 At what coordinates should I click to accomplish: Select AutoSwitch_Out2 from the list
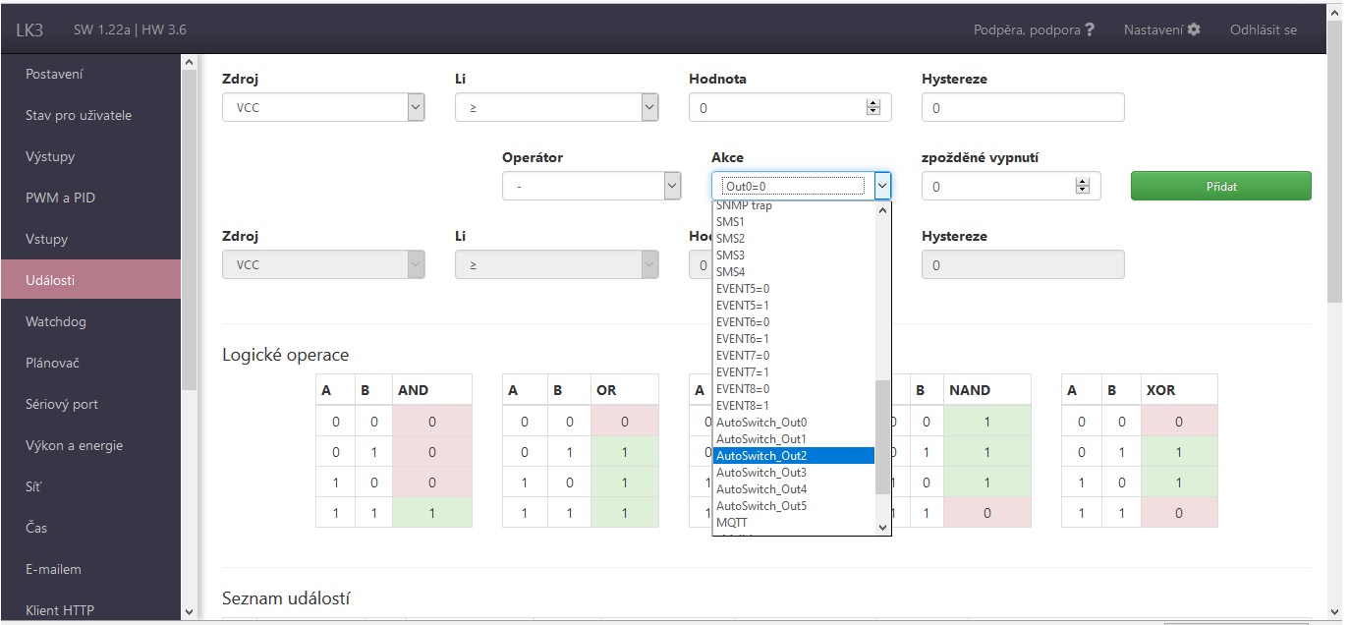(x=792, y=456)
